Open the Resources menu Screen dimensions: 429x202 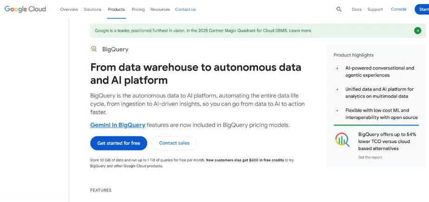[160, 9]
